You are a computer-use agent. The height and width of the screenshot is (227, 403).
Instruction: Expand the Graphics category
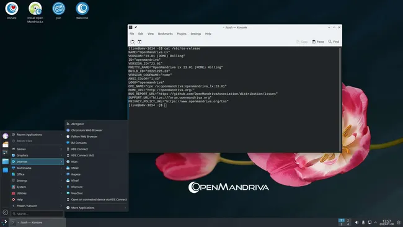(x=37, y=155)
